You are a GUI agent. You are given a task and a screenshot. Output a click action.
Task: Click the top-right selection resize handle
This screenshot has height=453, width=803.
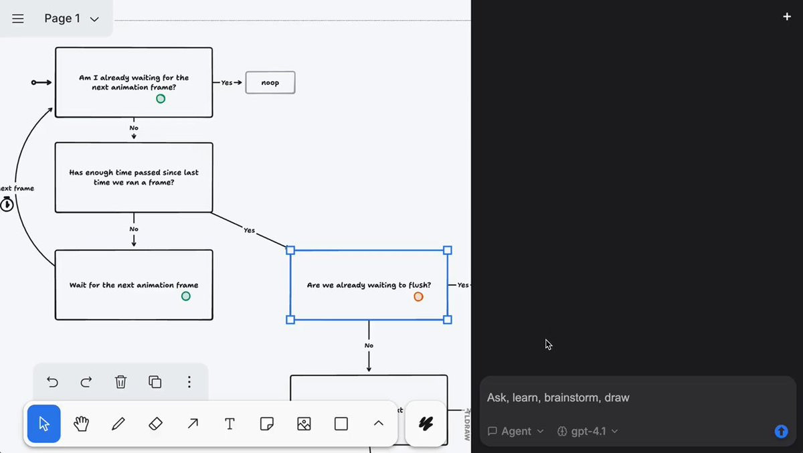pos(448,250)
